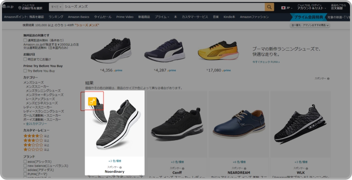Check the 通常配送料無料 checkbox
Screen dimensions: 352x180
[x=25, y=40]
